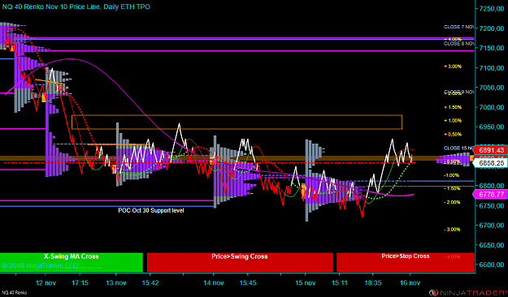Click the 12 nov date label
Screen dimensions: 508x297
pos(46,282)
